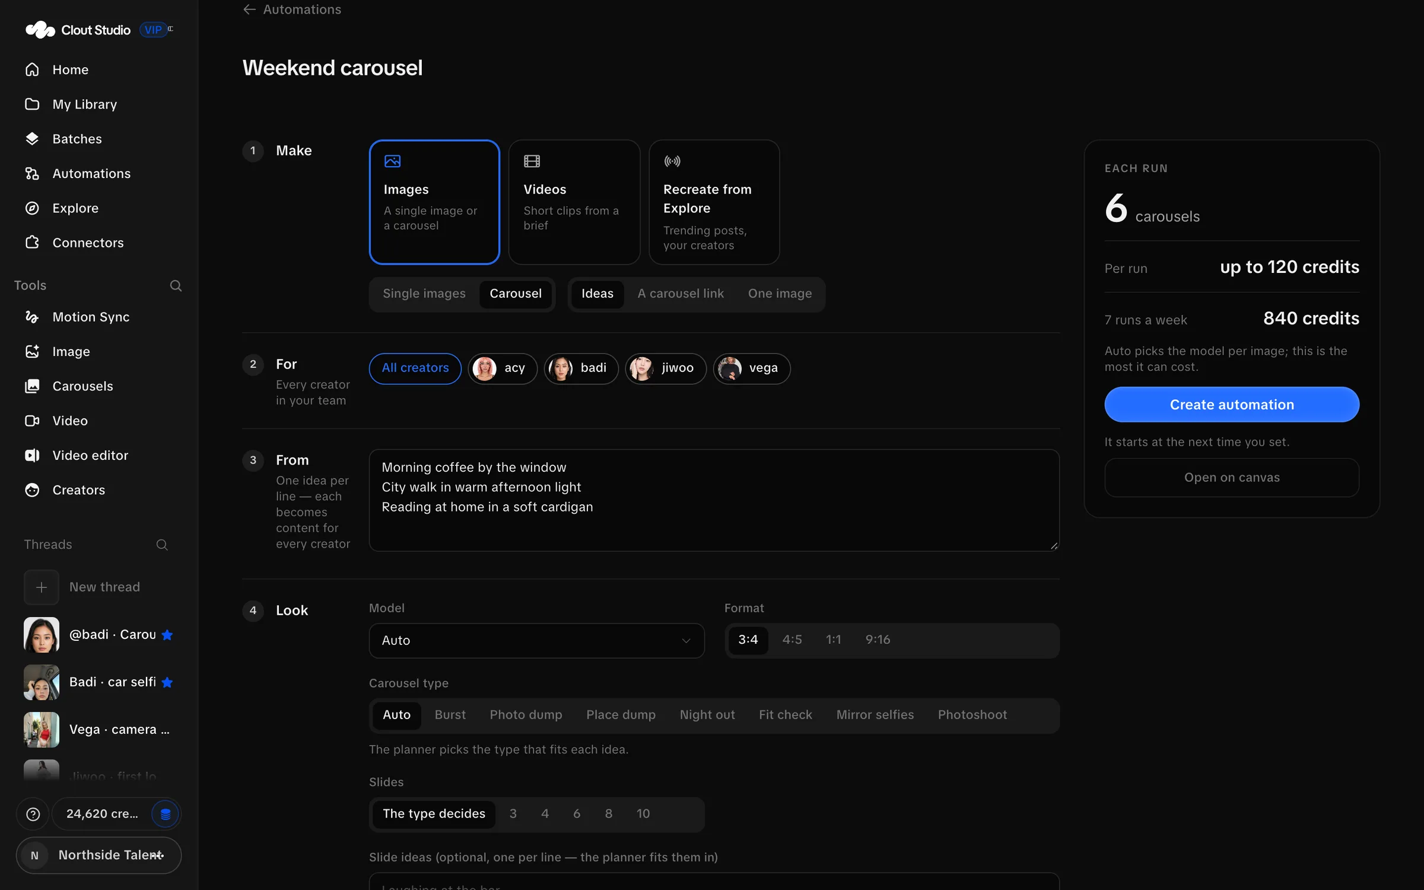Switch to the A carousel link tab
The width and height of the screenshot is (1424, 890).
click(681, 294)
